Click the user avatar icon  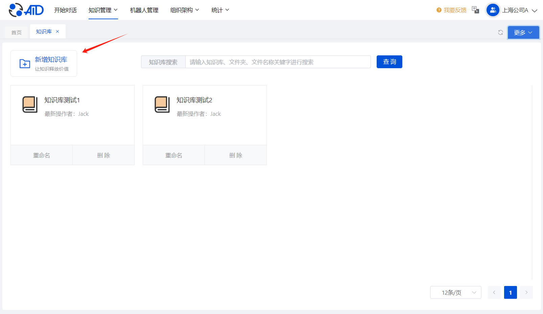coord(493,10)
